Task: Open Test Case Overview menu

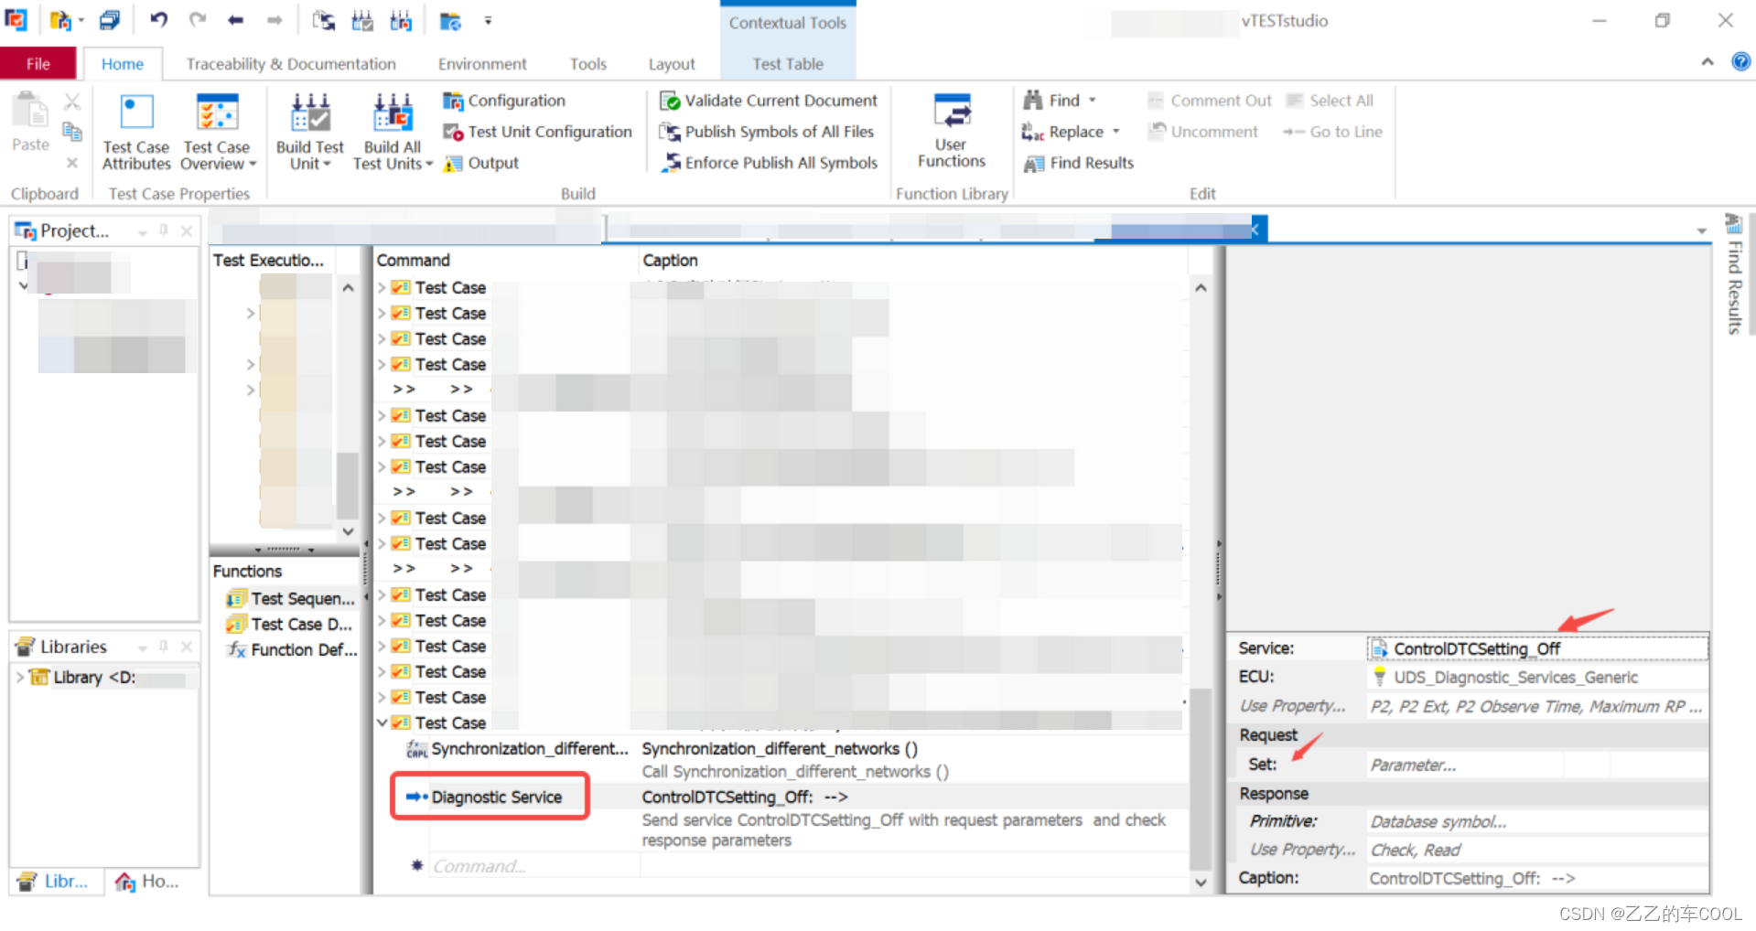Action: [218, 132]
